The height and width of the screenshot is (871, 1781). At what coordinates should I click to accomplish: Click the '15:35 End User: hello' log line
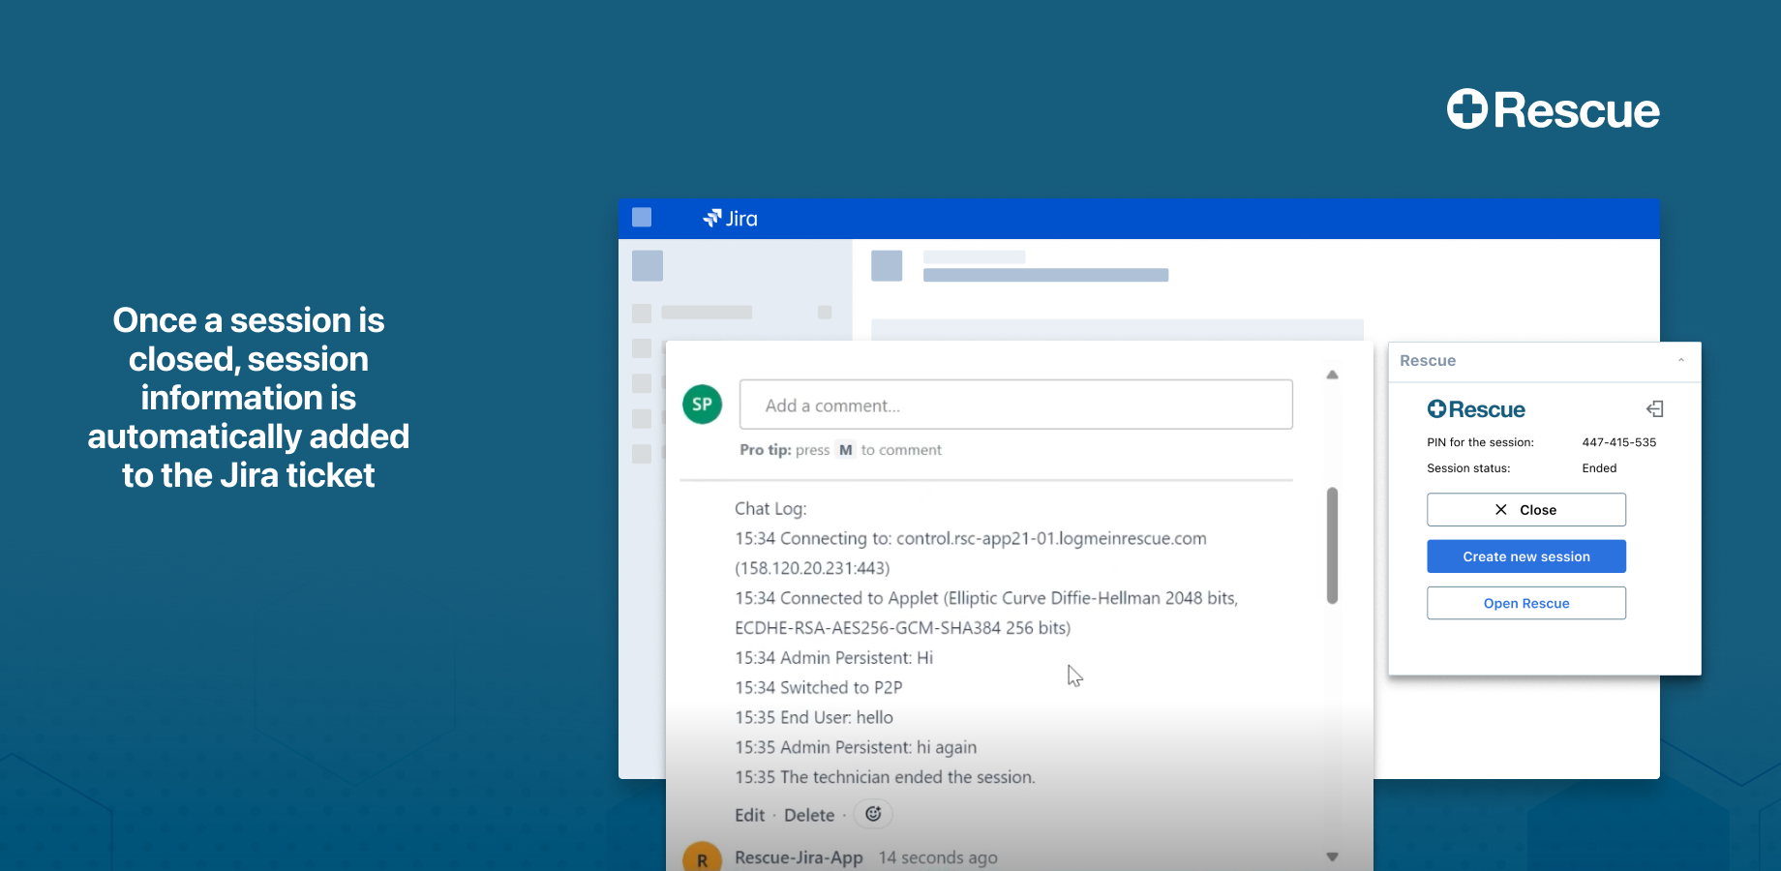pos(814,717)
